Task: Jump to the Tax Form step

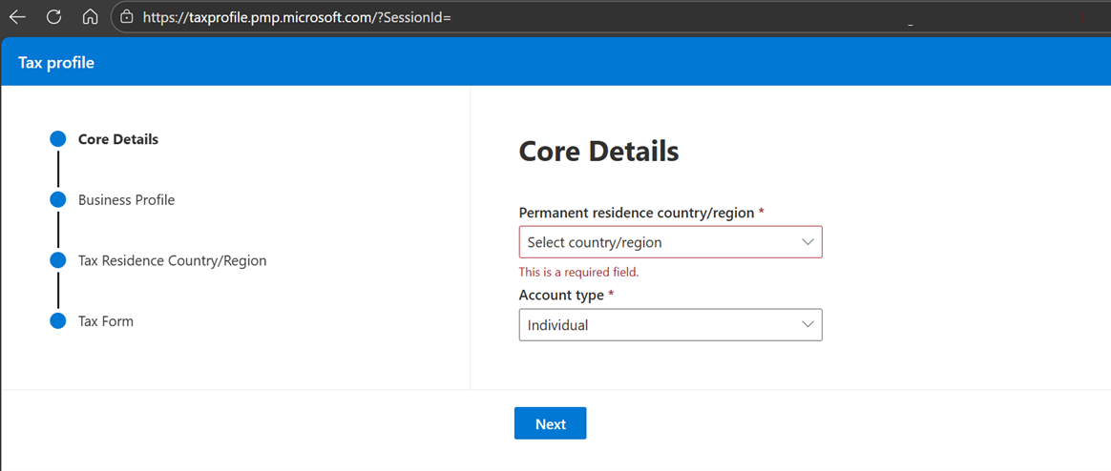Action: 106,321
